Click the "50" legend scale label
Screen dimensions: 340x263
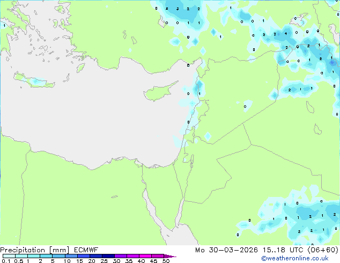point(166,261)
